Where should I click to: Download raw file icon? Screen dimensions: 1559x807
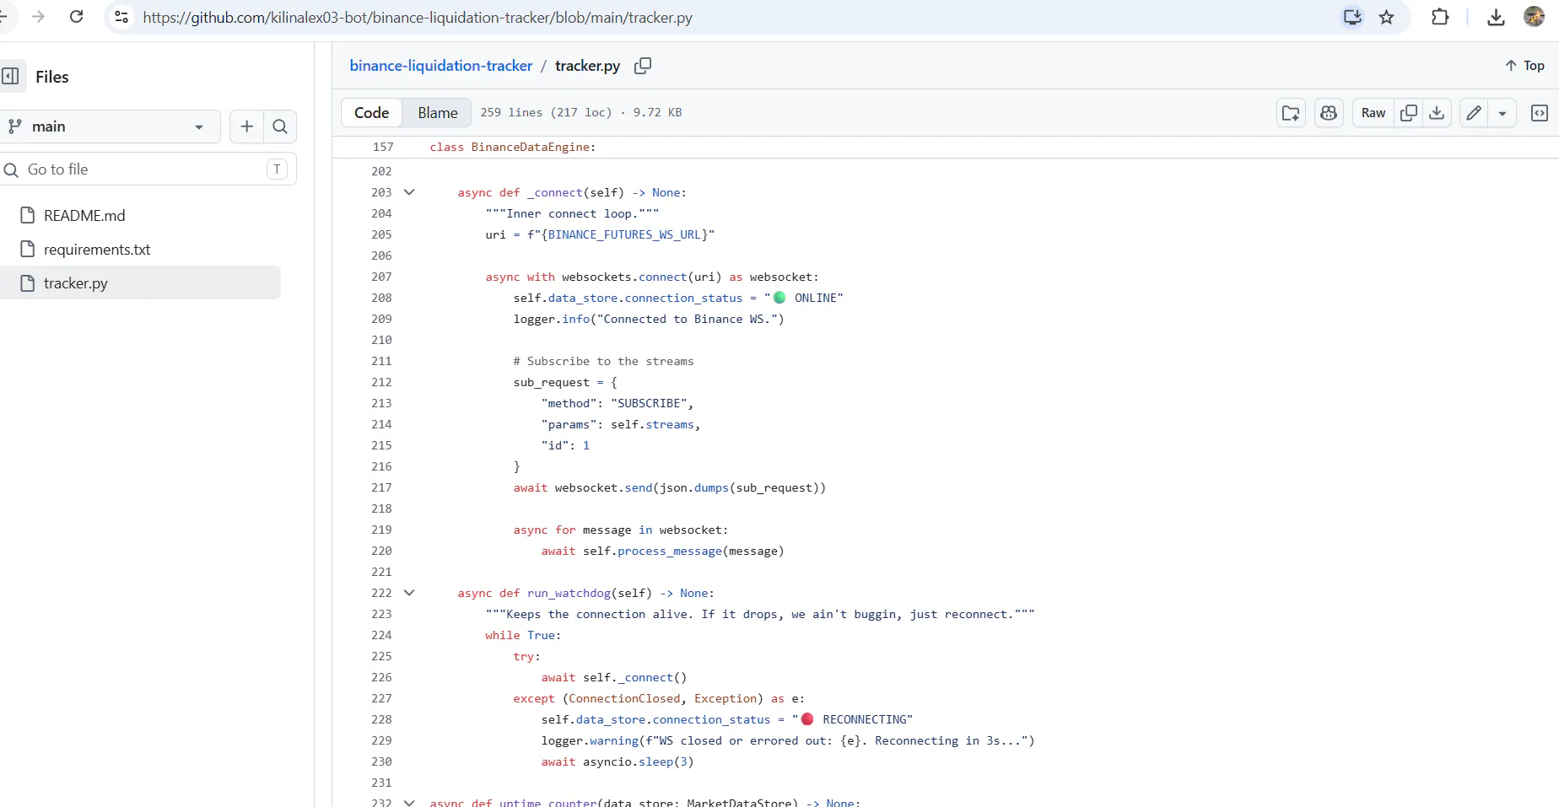(x=1437, y=113)
